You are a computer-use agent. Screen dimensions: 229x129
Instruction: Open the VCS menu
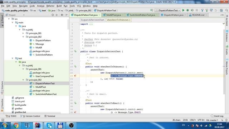(79, 6)
